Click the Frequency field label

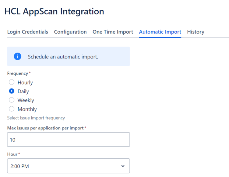[x=18, y=74]
